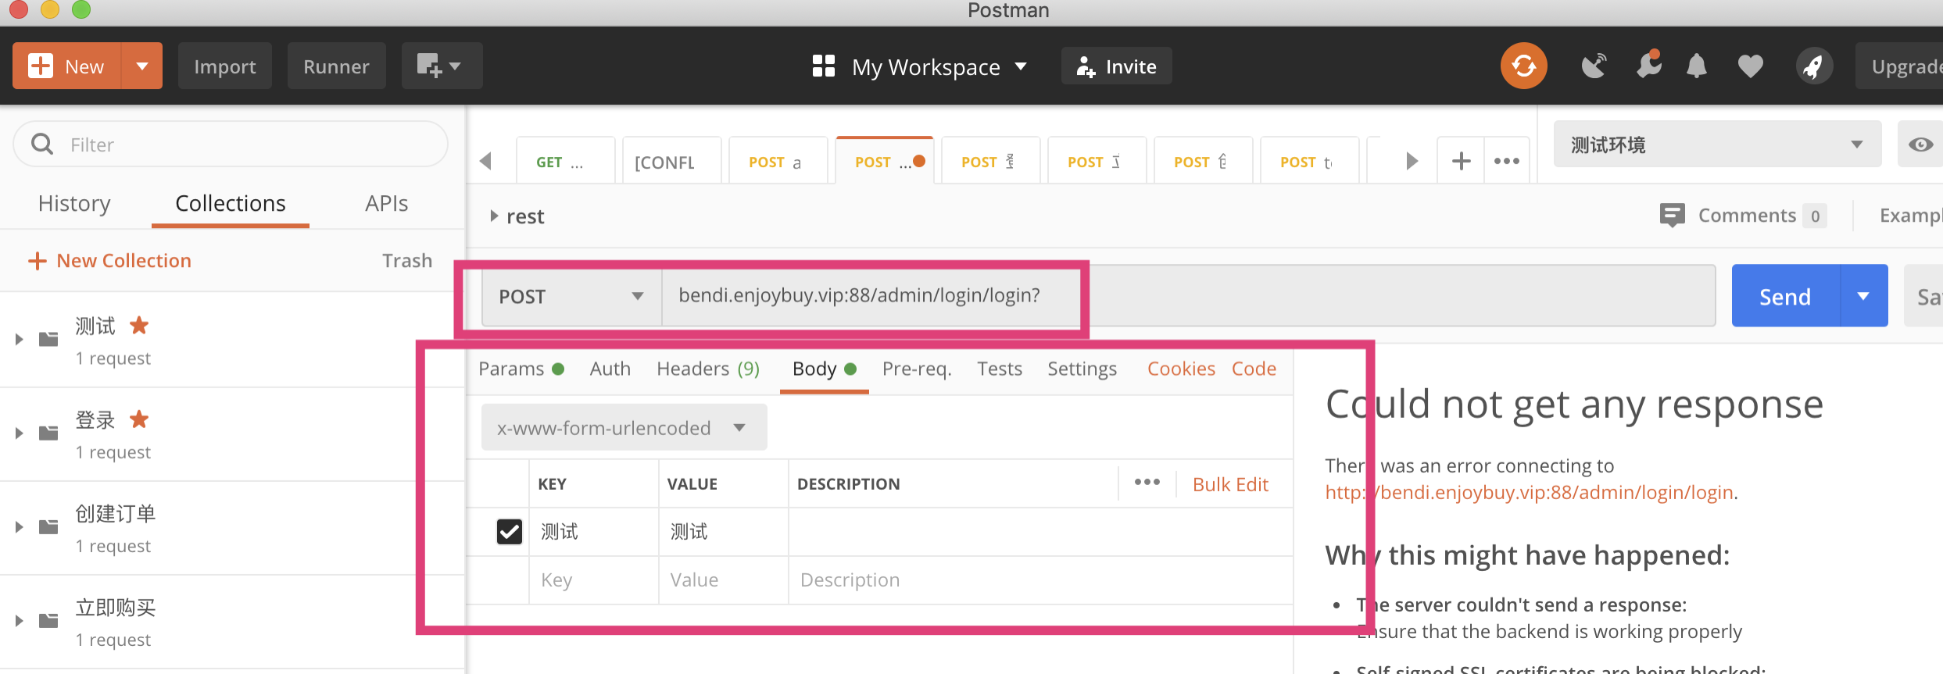
Task: Click the New Collection link
Action: [x=123, y=261]
